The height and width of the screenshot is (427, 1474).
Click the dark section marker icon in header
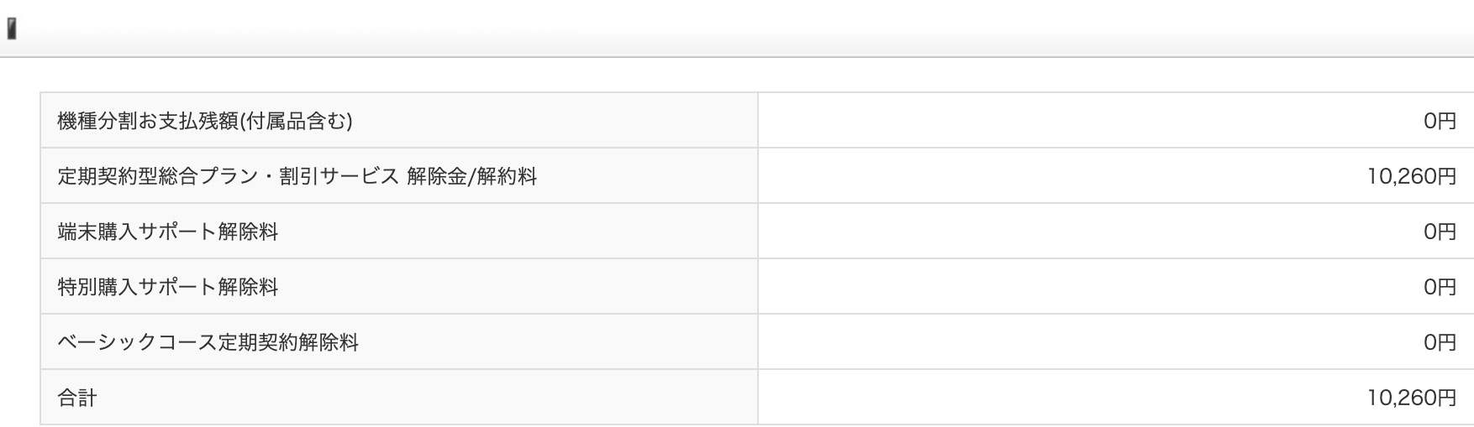point(12,30)
